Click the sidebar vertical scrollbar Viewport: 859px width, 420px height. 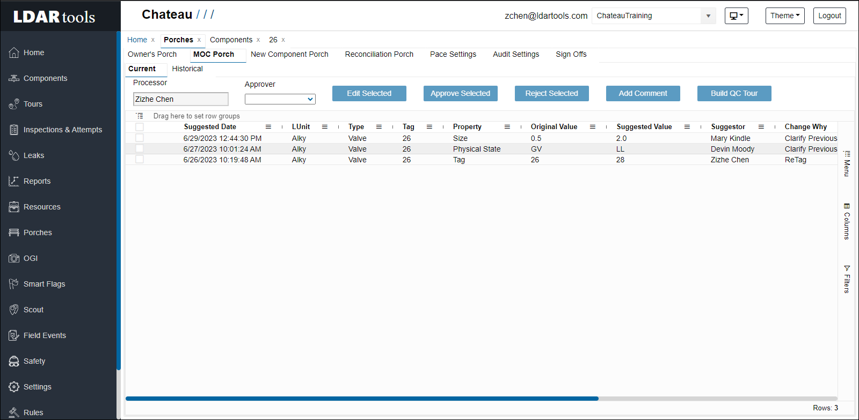[x=119, y=200]
